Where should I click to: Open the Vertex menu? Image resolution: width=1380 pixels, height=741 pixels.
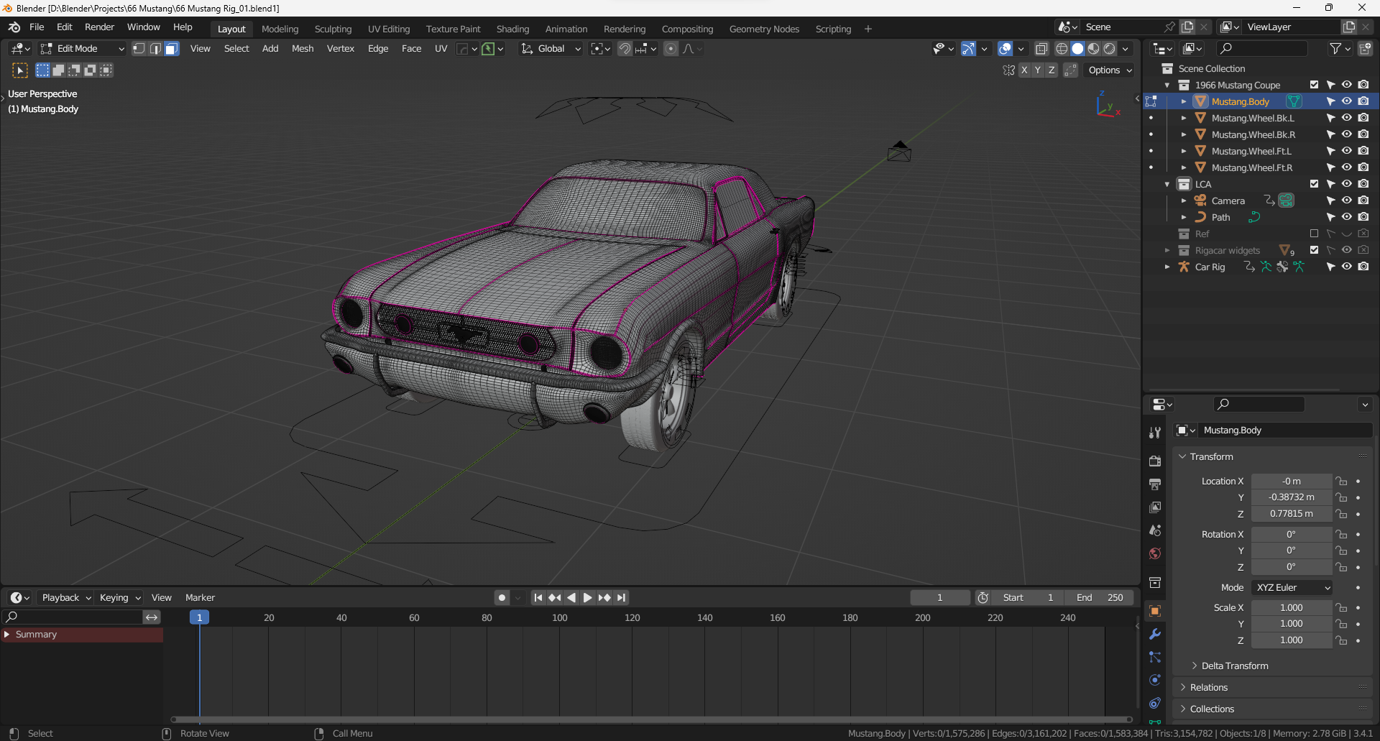point(341,49)
